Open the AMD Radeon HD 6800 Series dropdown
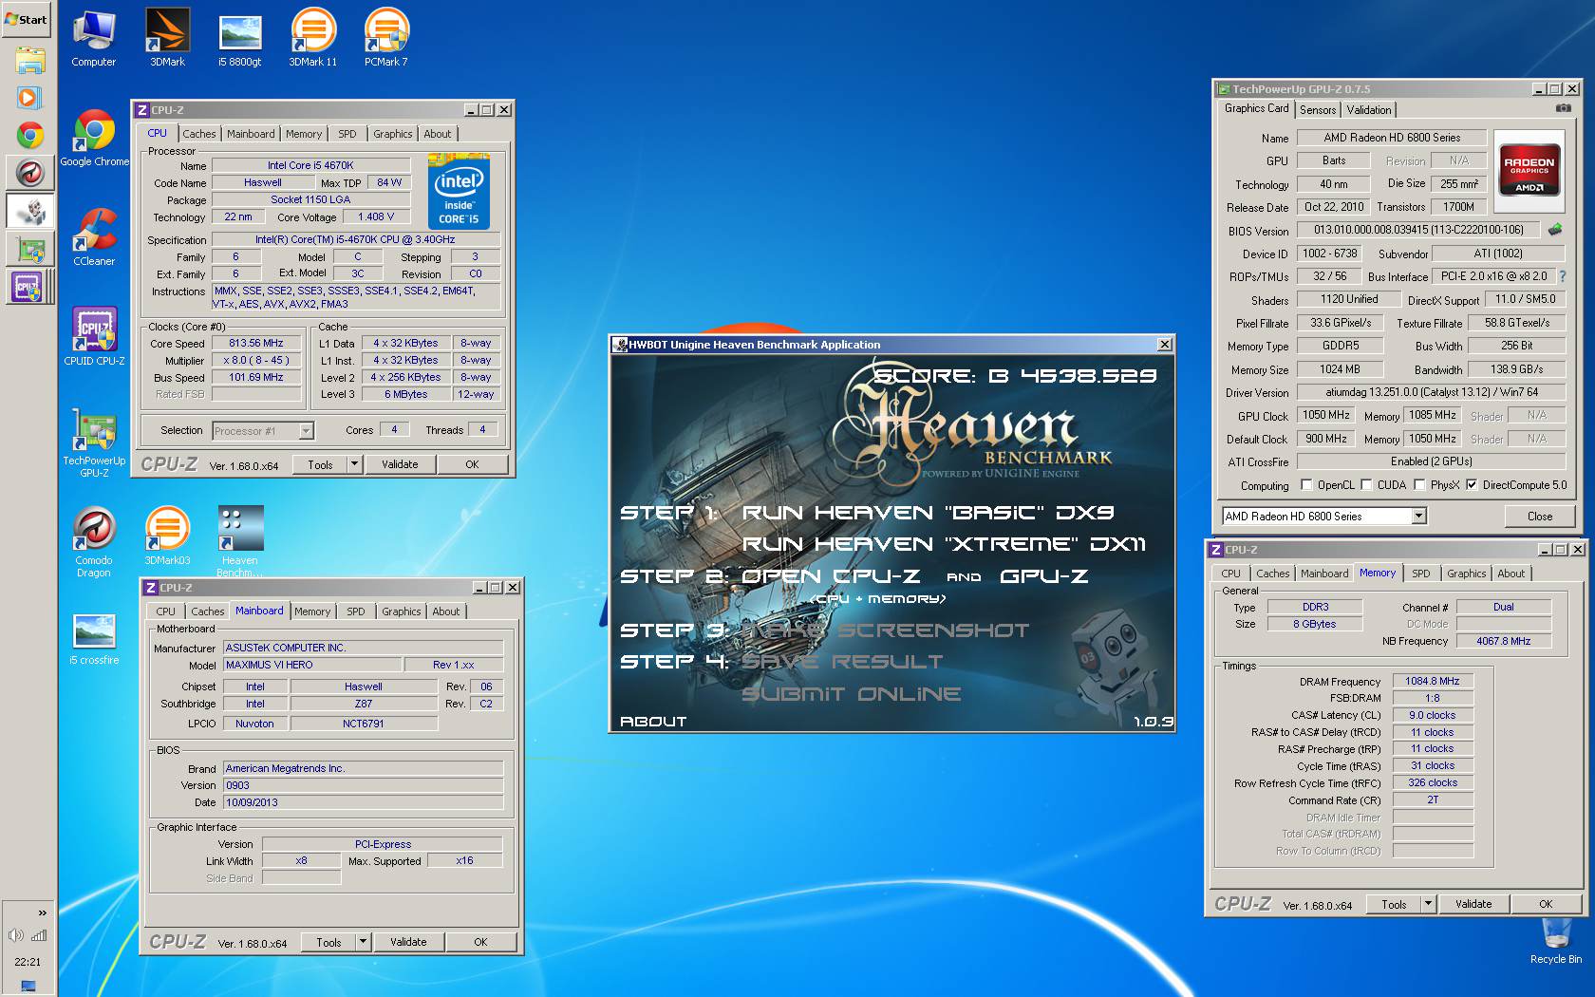This screenshot has width=1595, height=997. [x=1418, y=516]
